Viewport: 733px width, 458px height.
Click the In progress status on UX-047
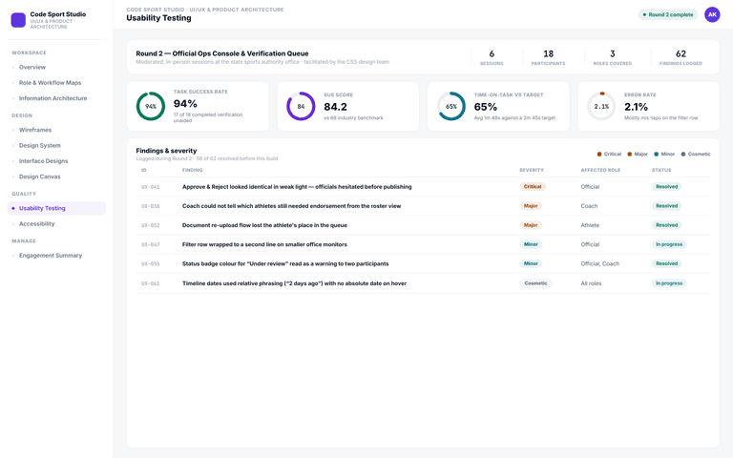click(669, 244)
